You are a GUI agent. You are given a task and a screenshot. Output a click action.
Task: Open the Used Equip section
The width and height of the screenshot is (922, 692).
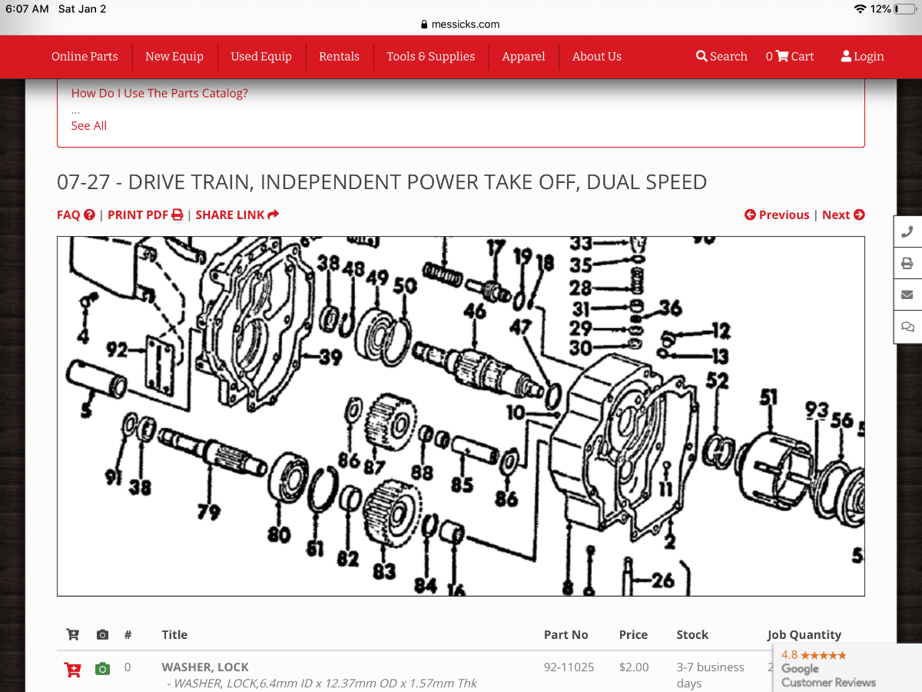click(261, 56)
